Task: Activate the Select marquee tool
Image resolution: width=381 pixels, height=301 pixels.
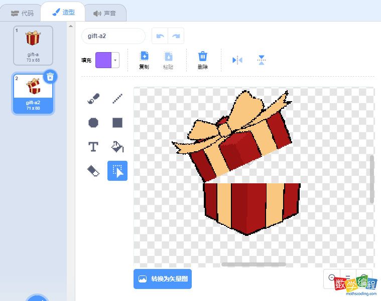Action: 117,171
